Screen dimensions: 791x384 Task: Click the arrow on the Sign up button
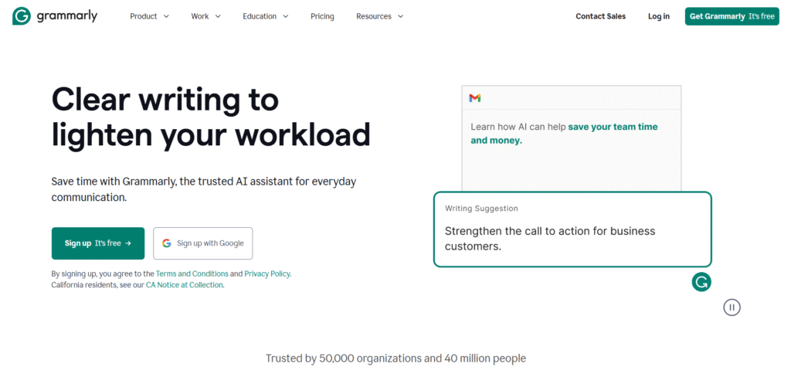tap(128, 243)
